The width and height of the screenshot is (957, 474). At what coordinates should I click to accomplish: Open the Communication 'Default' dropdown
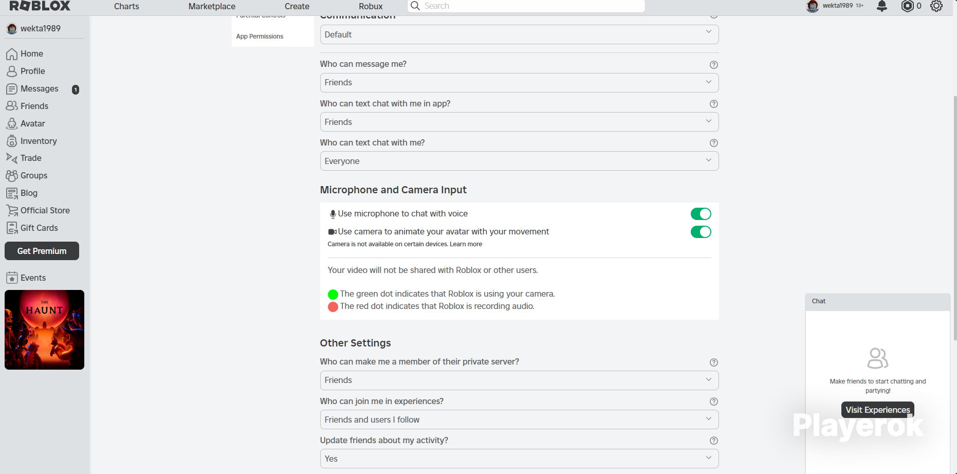click(x=519, y=34)
